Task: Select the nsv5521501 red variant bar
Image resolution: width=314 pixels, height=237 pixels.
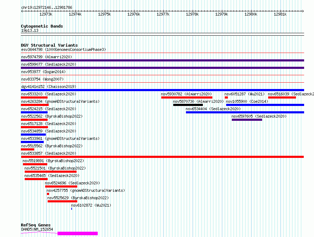Action: click(50, 172)
